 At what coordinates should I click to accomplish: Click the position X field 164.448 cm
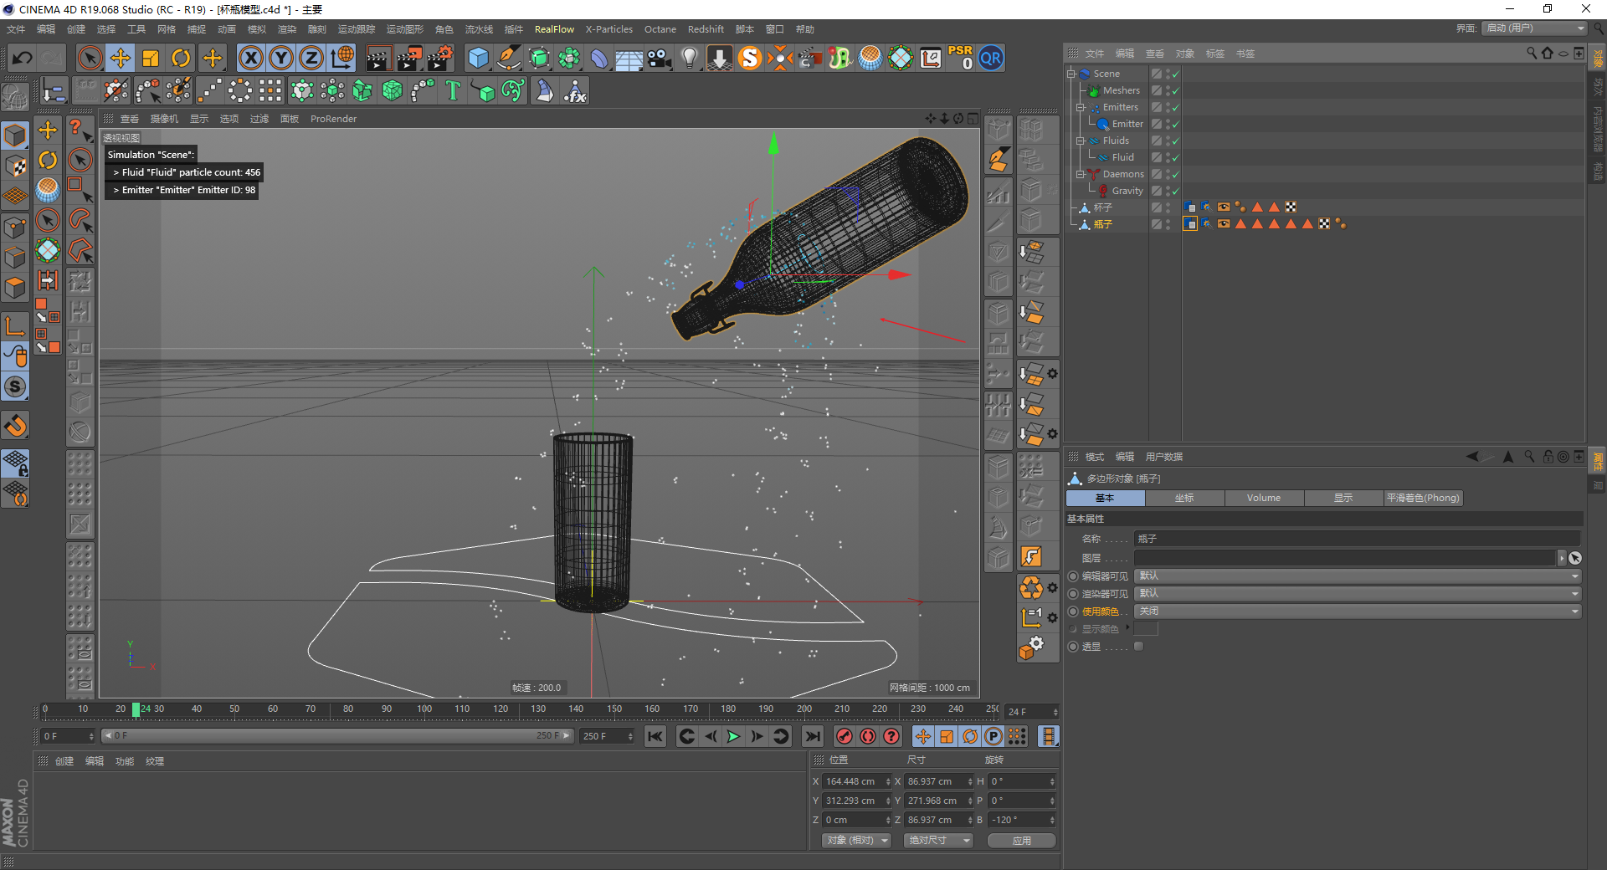852,781
